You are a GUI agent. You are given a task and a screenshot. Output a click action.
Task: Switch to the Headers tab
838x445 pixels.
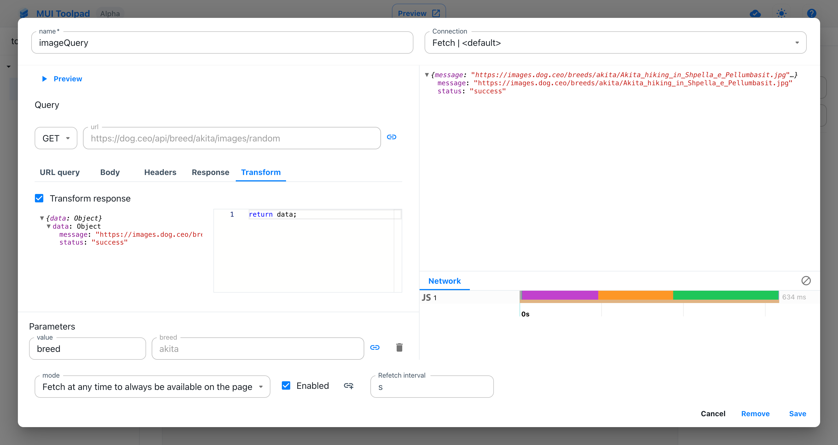(160, 172)
